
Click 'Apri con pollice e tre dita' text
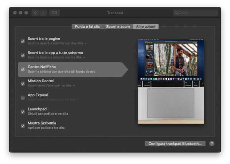46,128
